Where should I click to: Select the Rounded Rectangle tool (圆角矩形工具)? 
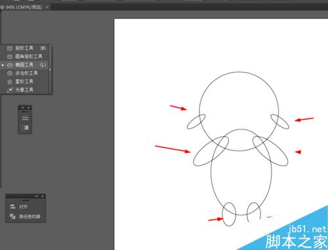tap(26, 56)
